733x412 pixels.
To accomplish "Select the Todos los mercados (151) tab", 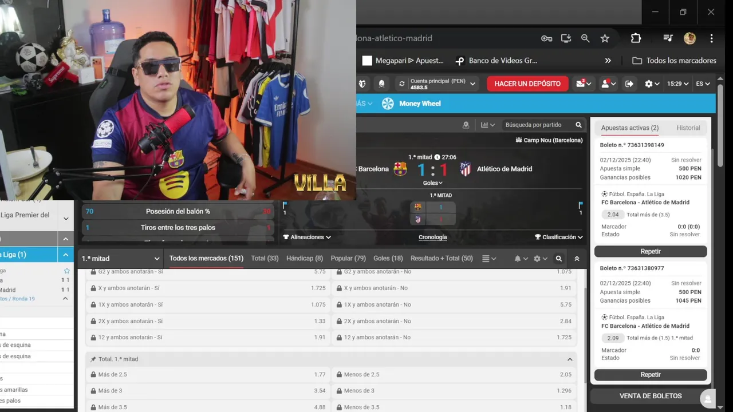I will click(206, 259).
